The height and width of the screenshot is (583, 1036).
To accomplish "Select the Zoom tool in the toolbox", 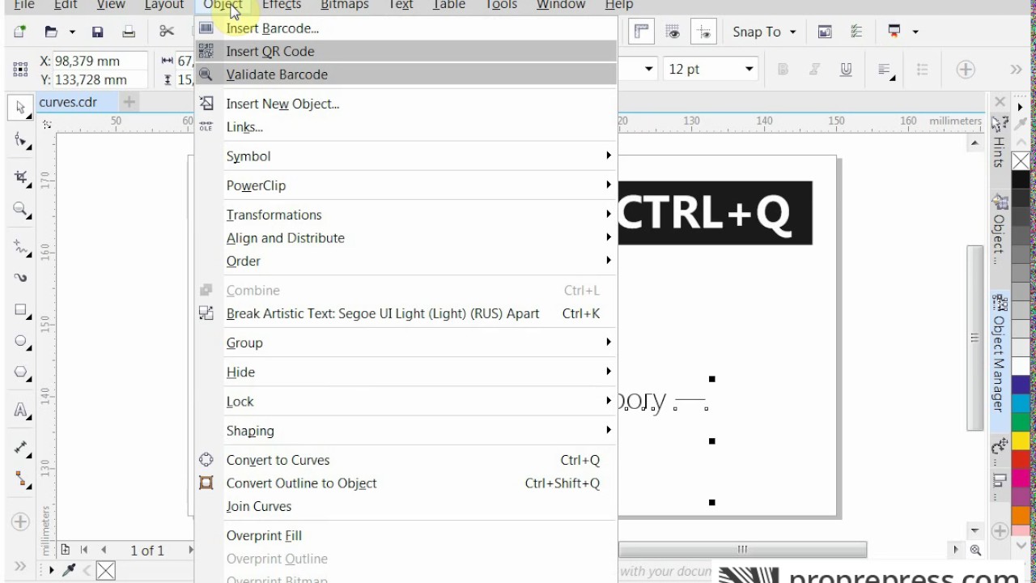I will click(20, 210).
